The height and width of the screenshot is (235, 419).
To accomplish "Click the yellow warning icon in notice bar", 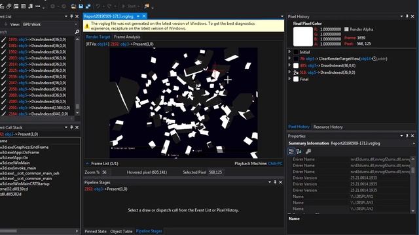I will pos(87,26).
